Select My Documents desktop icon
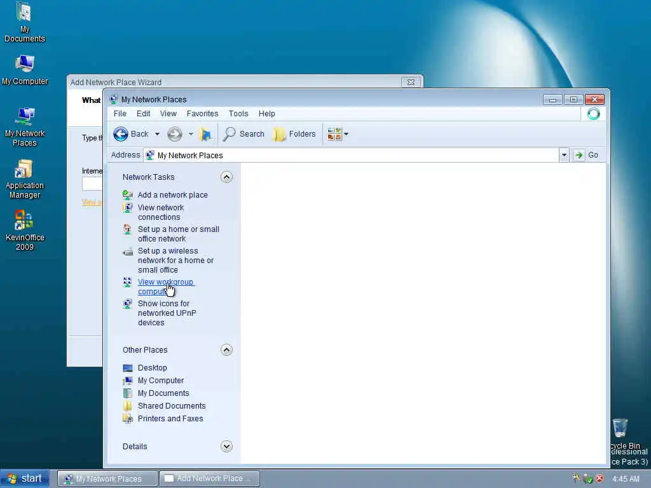 tap(25, 22)
